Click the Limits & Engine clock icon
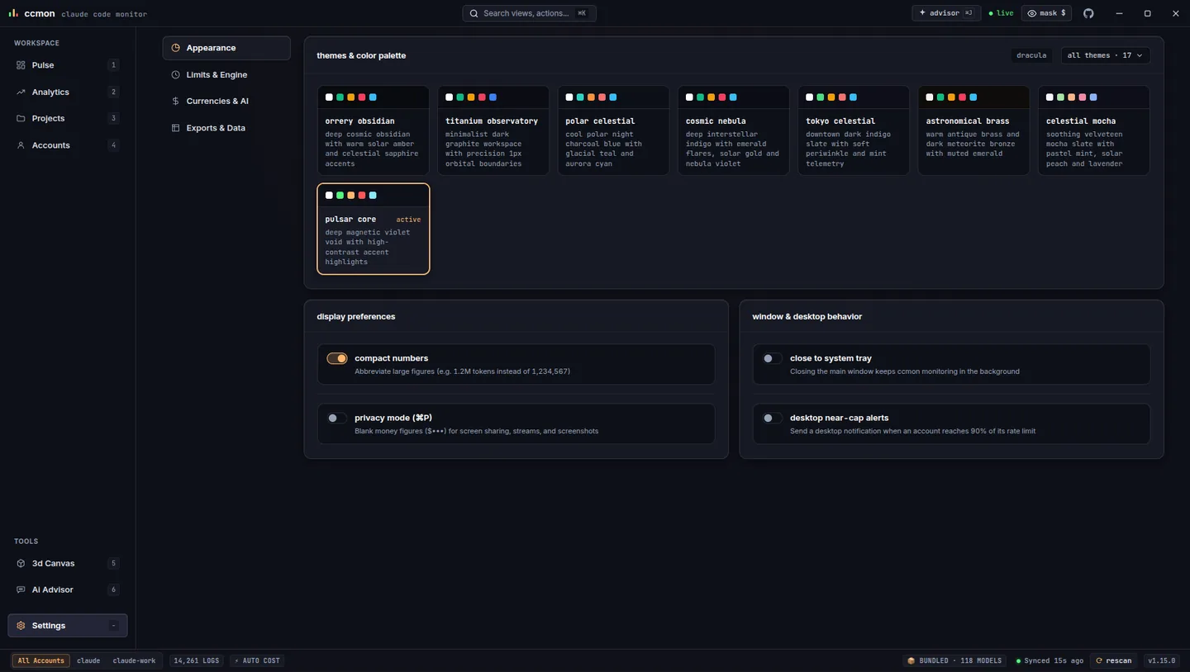Image resolution: width=1190 pixels, height=672 pixels. click(x=175, y=74)
